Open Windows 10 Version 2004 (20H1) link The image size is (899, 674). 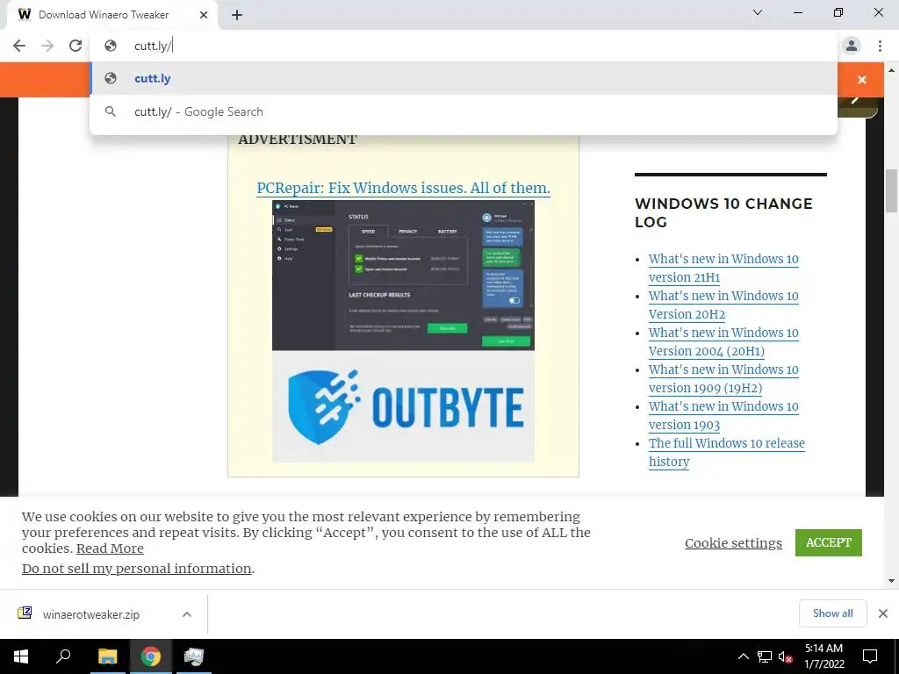tap(723, 341)
